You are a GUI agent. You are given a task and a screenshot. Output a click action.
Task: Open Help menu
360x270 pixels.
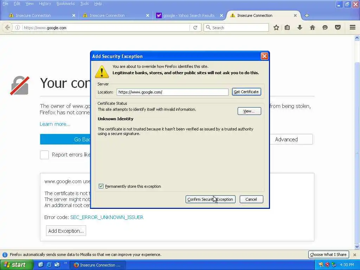point(98,4)
